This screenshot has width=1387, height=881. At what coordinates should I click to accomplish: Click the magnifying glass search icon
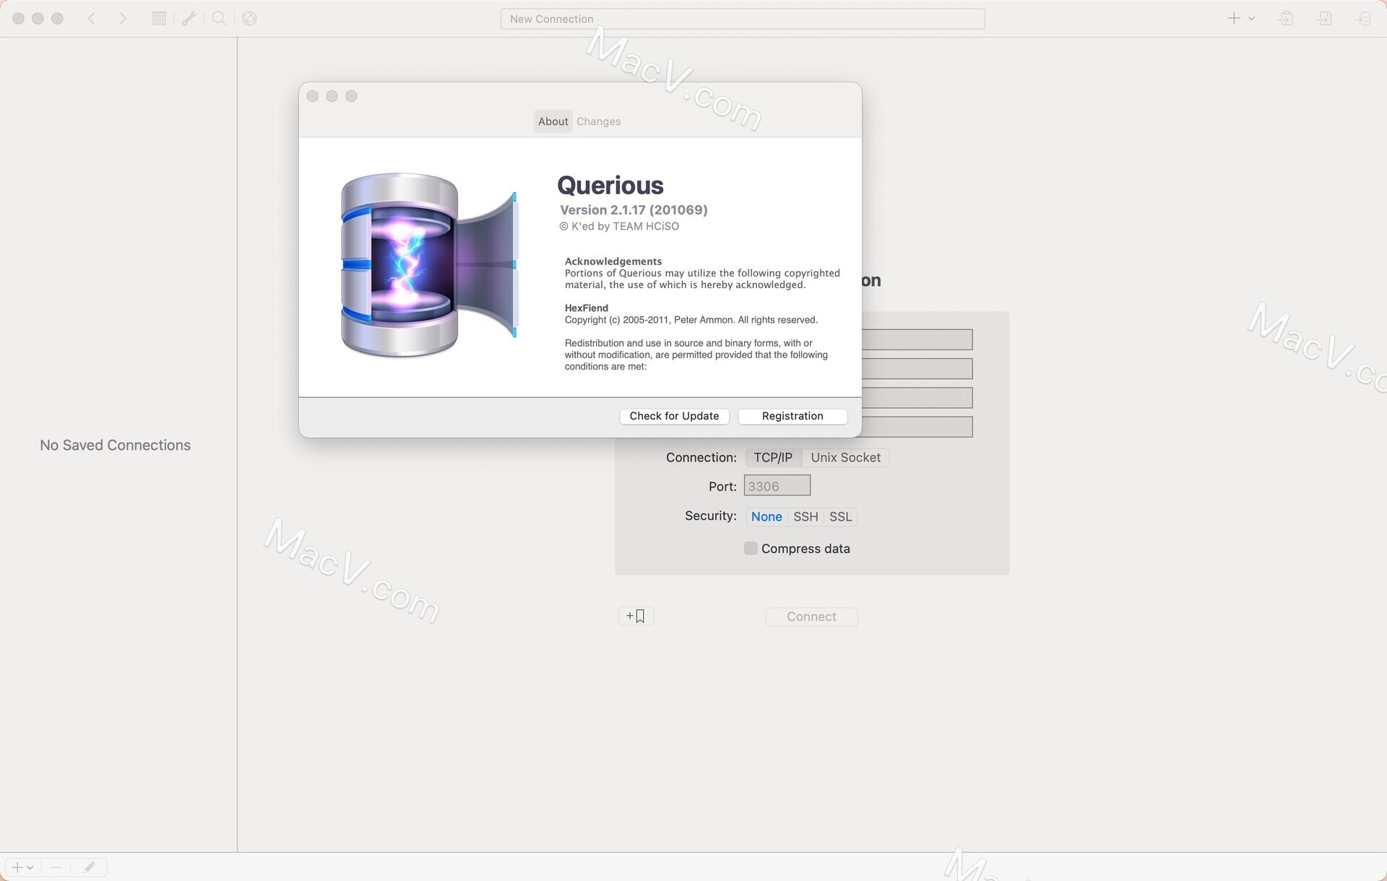pyautogui.click(x=219, y=19)
